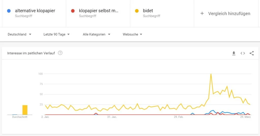Image resolution: width=260 pixels, height=136 pixels.
Task: Open the Alle Kategorien dropdown
Action: pyautogui.click(x=96, y=34)
